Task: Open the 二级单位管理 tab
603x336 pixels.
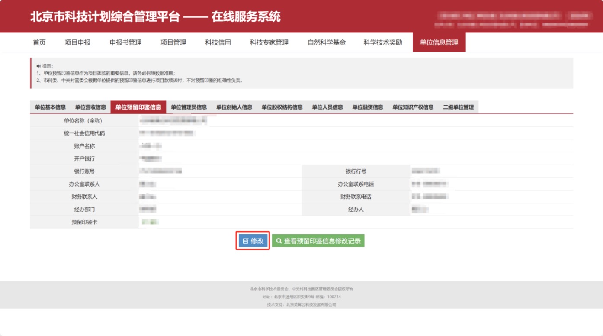Action: (x=458, y=107)
